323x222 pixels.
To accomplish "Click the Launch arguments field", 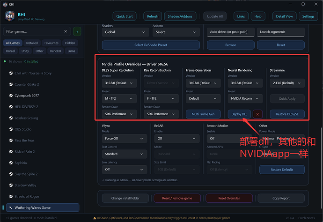I will (x=281, y=32).
